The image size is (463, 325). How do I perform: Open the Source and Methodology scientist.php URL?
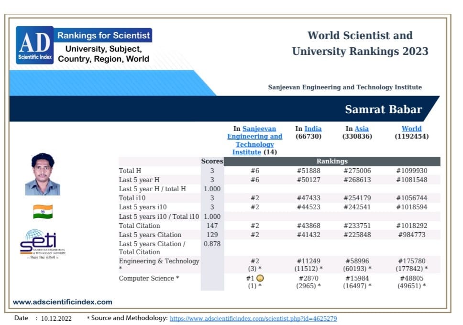coord(254,318)
